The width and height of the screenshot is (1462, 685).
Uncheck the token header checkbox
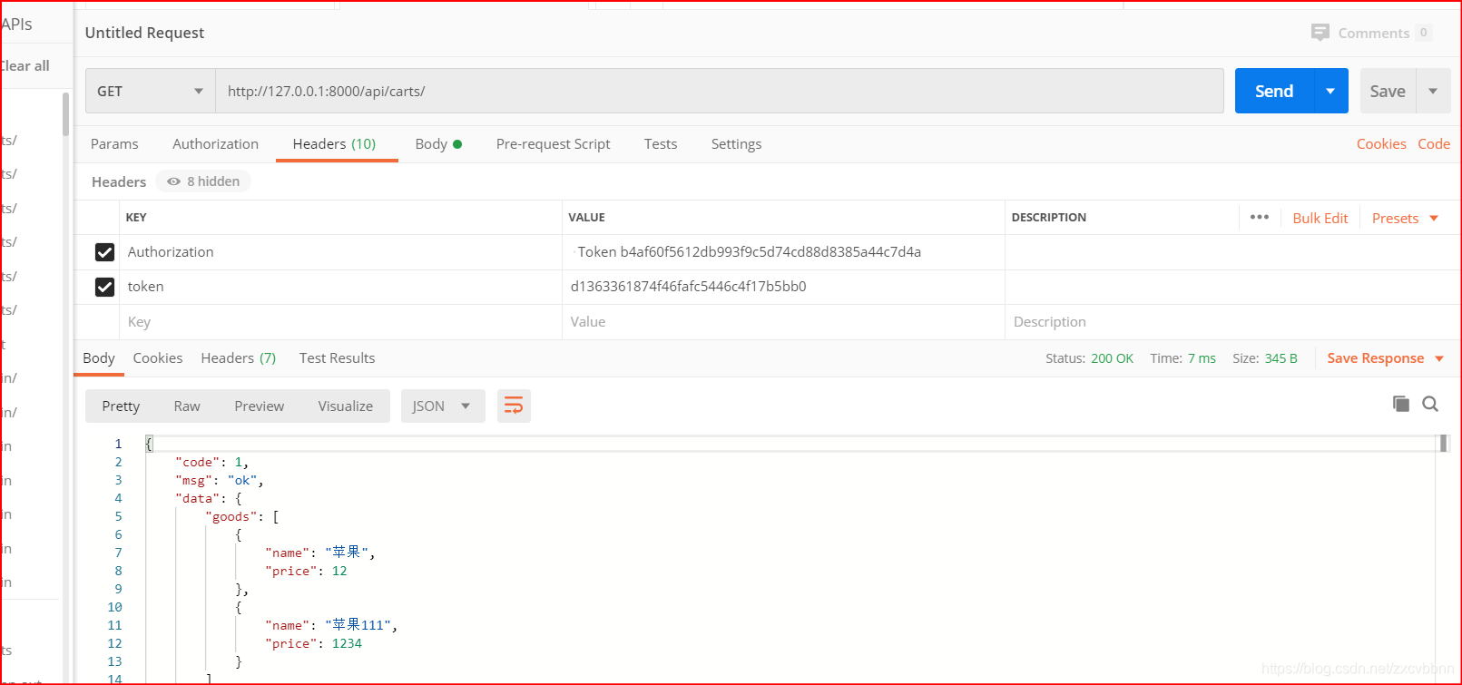pos(104,287)
